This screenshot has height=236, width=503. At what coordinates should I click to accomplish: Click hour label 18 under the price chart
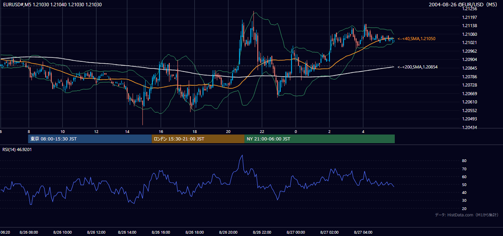[194, 131]
